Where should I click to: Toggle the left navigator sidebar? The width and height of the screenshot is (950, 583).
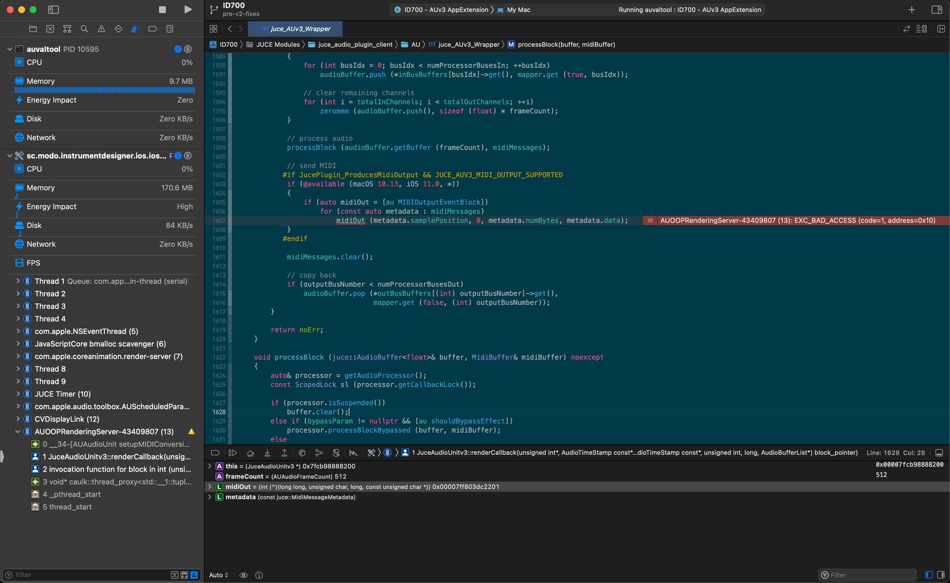[53, 9]
